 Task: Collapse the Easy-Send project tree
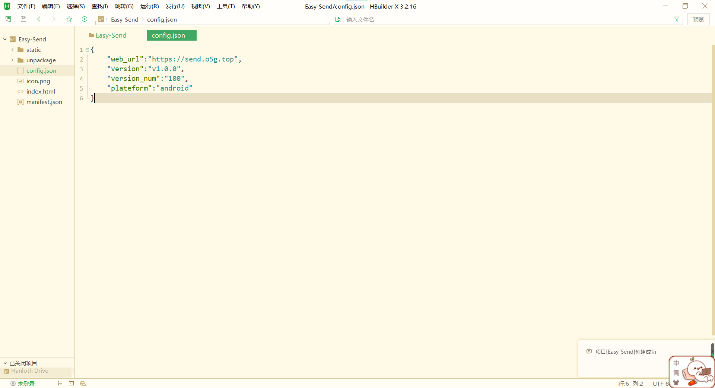[5, 39]
